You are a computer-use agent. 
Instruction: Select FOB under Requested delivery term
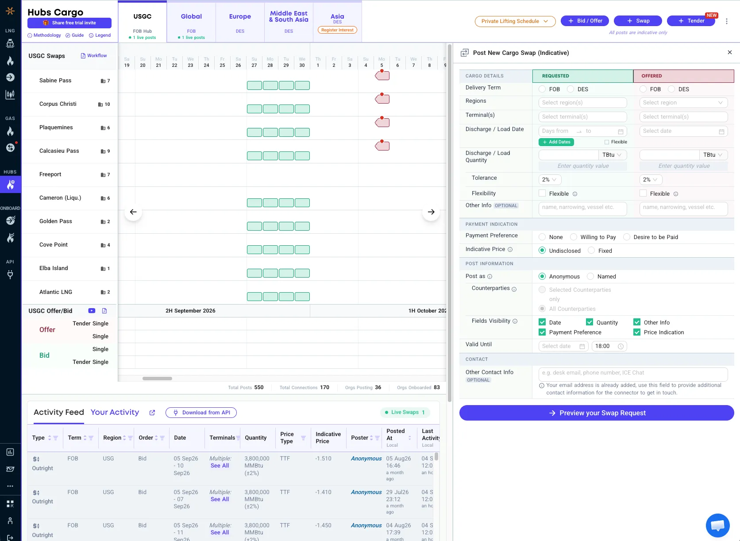tap(542, 89)
